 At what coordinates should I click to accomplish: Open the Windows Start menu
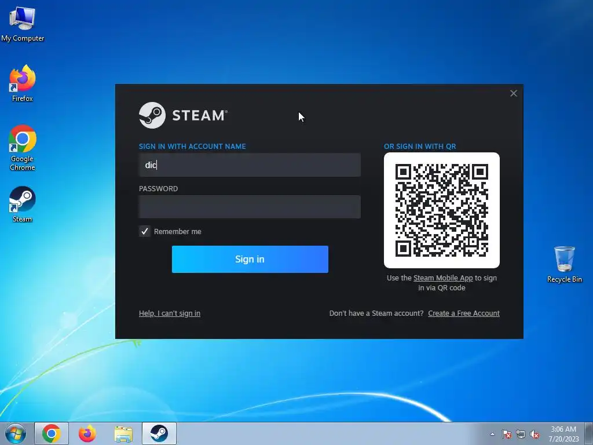(x=15, y=433)
